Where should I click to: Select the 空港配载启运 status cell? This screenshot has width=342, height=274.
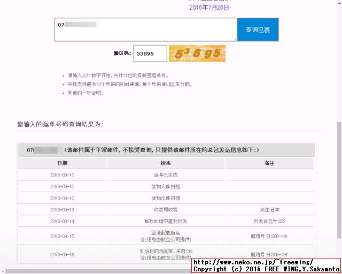[166, 236]
